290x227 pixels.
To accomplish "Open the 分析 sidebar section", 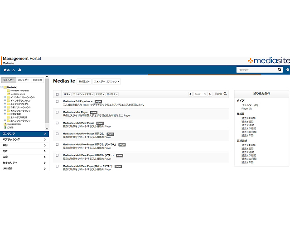I will [x=24, y=151].
